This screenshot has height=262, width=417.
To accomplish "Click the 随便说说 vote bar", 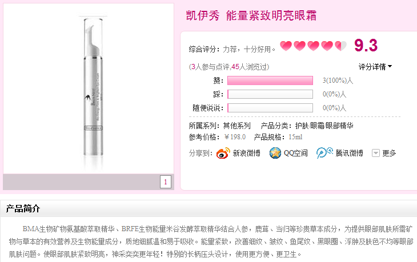I will tap(270, 108).
